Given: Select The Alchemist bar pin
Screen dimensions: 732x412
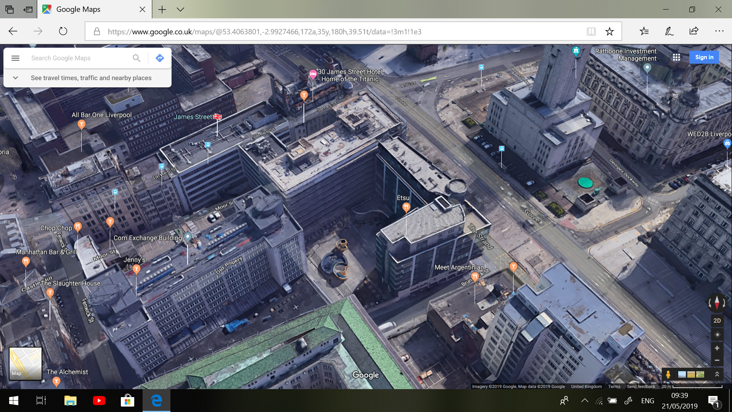Looking at the screenshot, I should point(56,381).
